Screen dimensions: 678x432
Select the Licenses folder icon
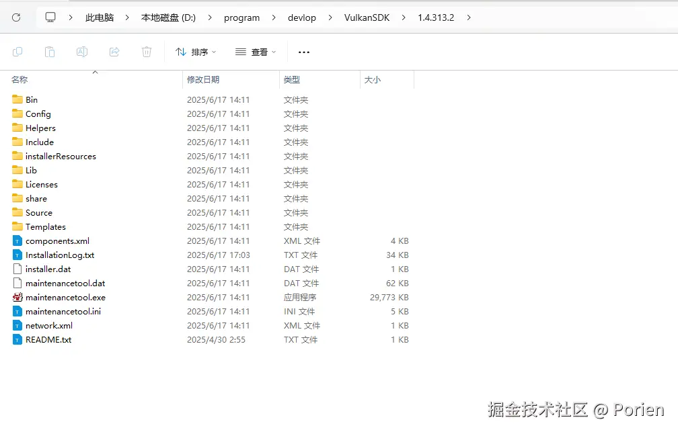pyautogui.click(x=17, y=185)
